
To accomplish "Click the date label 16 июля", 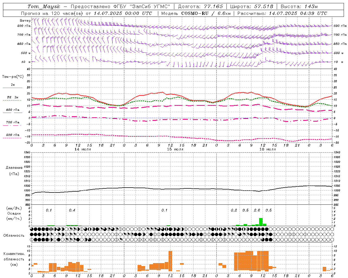I will click(267, 149).
